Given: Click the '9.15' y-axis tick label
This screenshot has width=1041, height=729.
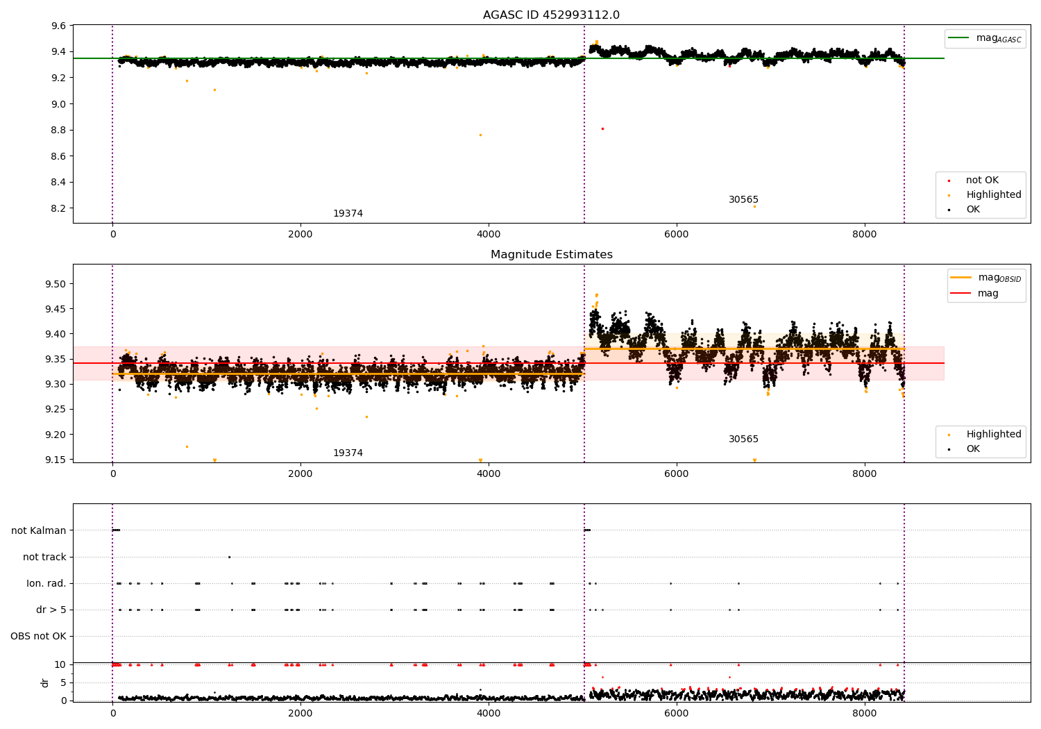Looking at the screenshot, I should tap(56, 460).
